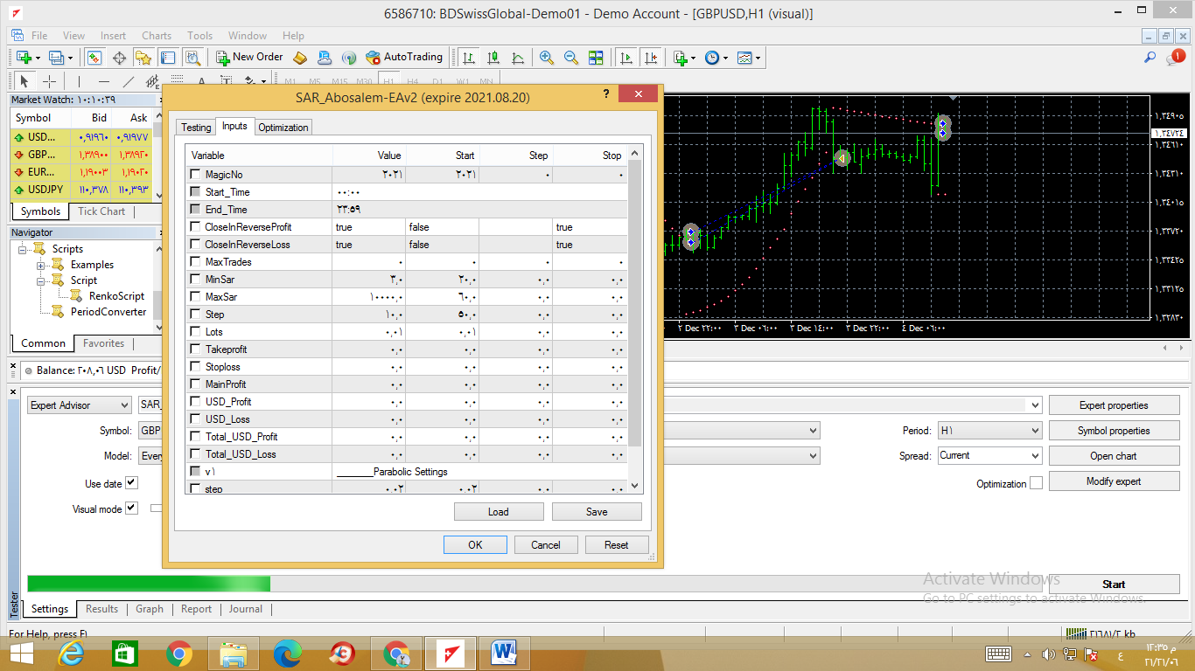The height and width of the screenshot is (671, 1195).
Task: Uncheck the Visual mode checkbox
Action: coord(131,508)
